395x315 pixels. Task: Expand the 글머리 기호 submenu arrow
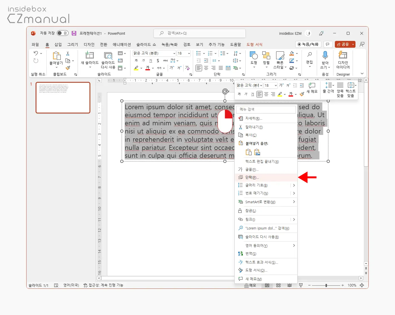pos(294,185)
